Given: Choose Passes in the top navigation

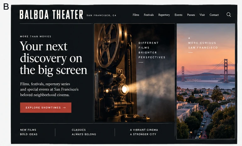Looking at the screenshot, I should 191,15.
